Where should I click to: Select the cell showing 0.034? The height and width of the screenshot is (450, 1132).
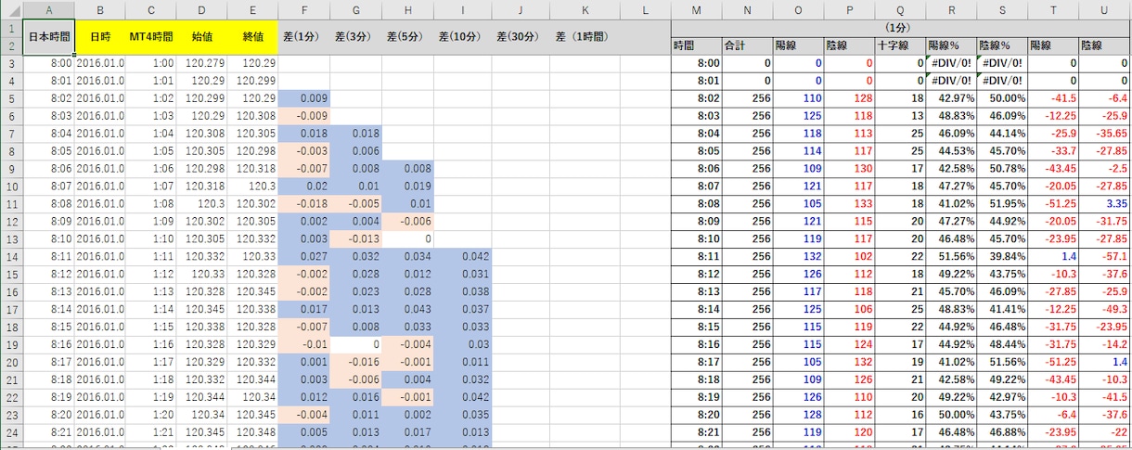(x=407, y=256)
